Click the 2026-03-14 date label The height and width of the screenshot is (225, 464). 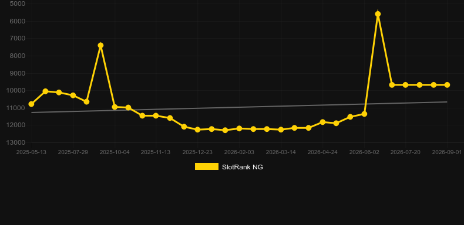click(281, 152)
